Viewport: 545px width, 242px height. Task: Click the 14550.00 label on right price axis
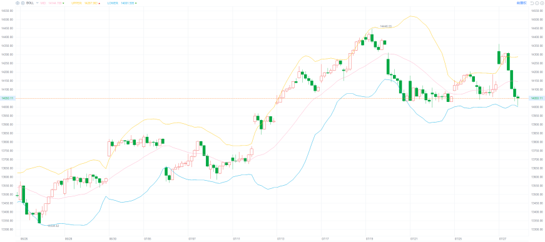pos(537,11)
